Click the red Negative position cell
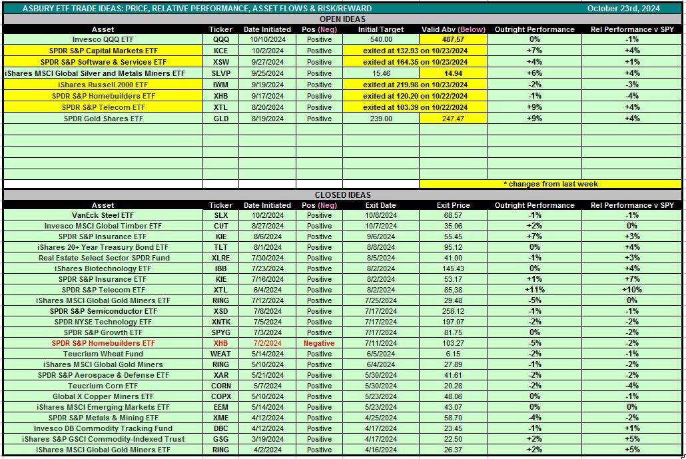Image resolution: width=686 pixels, height=459 pixels. tap(319, 343)
